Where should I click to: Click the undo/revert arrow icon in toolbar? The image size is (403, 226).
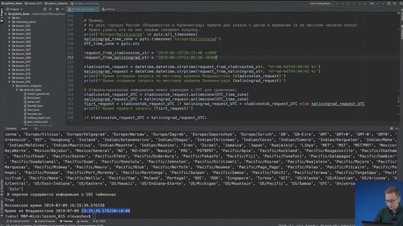point(395,3)
